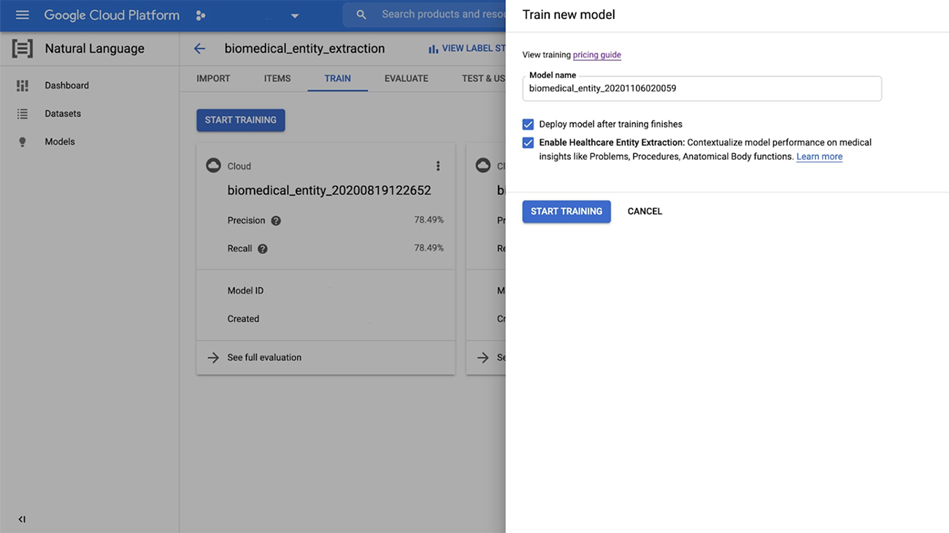
Task: Open three-dot menu on biomedical_entity model card
Action: [x=438, y=166]
